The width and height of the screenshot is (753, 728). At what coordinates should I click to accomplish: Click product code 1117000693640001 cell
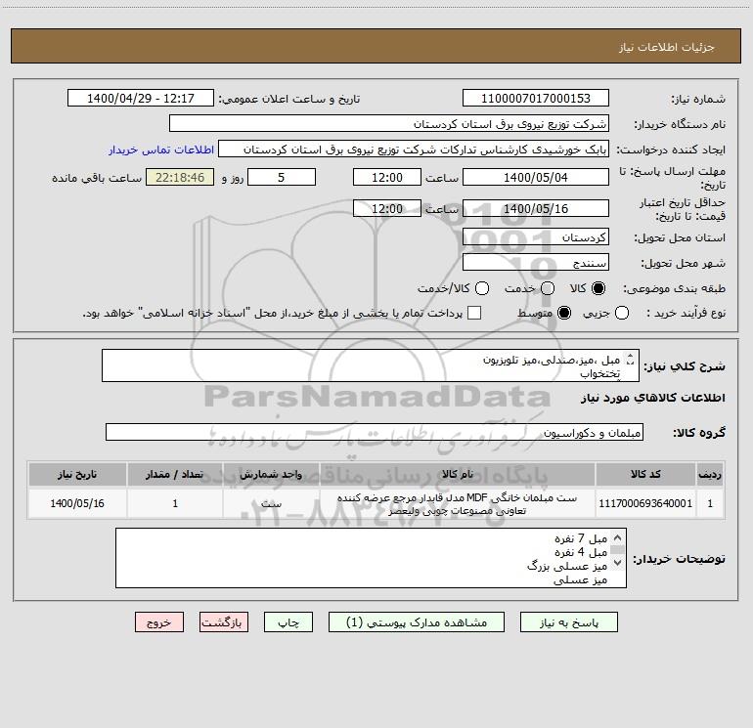645,503
